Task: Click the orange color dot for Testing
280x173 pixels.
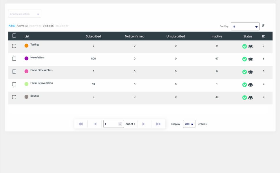Action: [26, 46]
